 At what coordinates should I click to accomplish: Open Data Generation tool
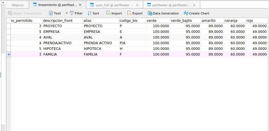pos(150,13)
